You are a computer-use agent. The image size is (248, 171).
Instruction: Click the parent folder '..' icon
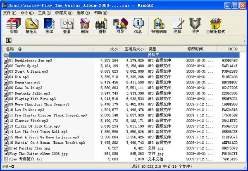tap(6, 55)
